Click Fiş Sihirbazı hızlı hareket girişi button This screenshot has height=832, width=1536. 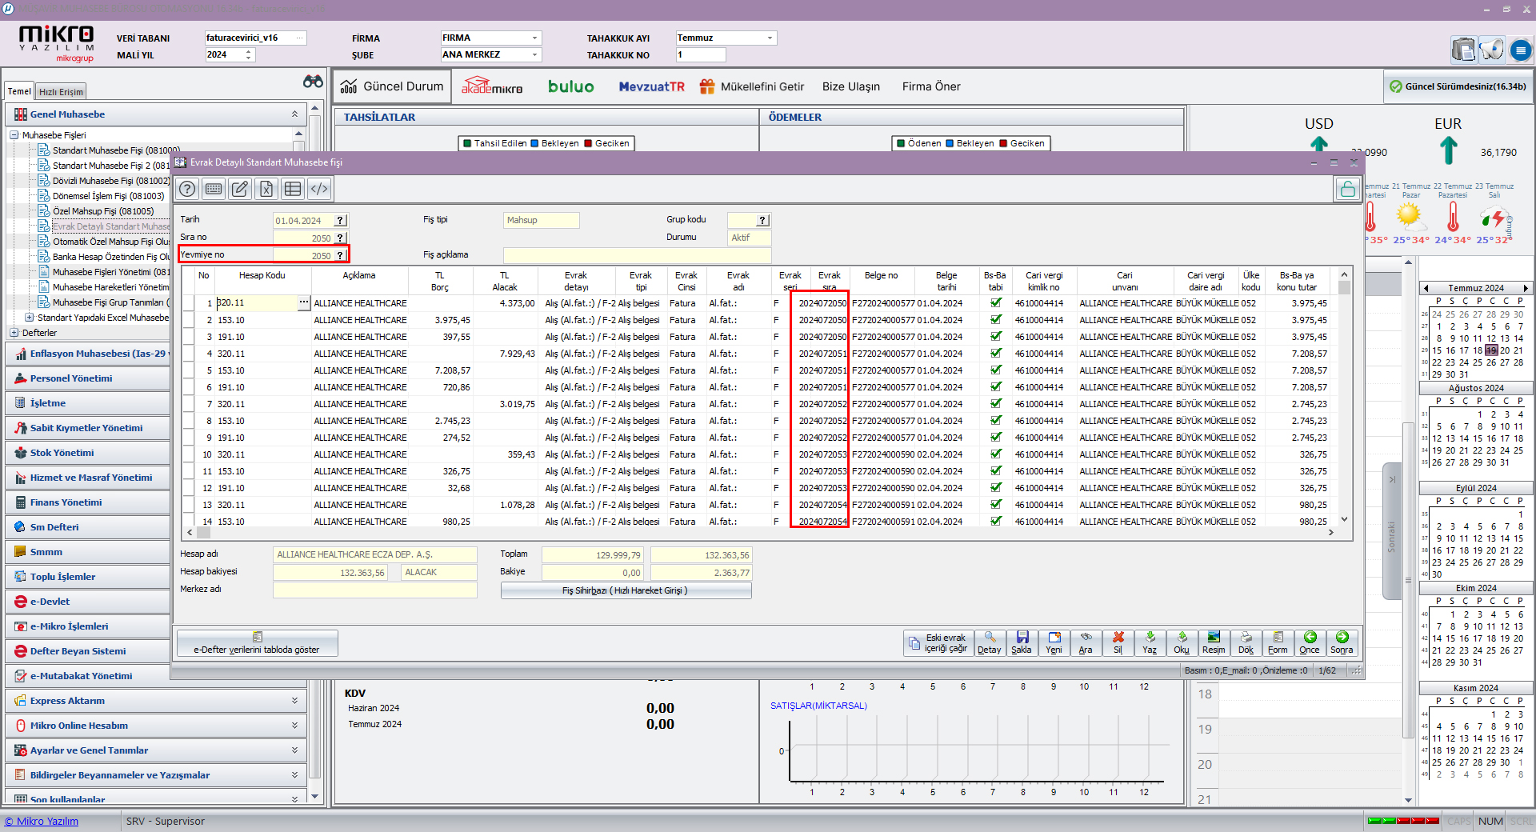tap(626, 590)
